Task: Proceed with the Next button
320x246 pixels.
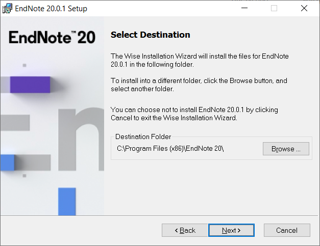Action: click(231, 230)
